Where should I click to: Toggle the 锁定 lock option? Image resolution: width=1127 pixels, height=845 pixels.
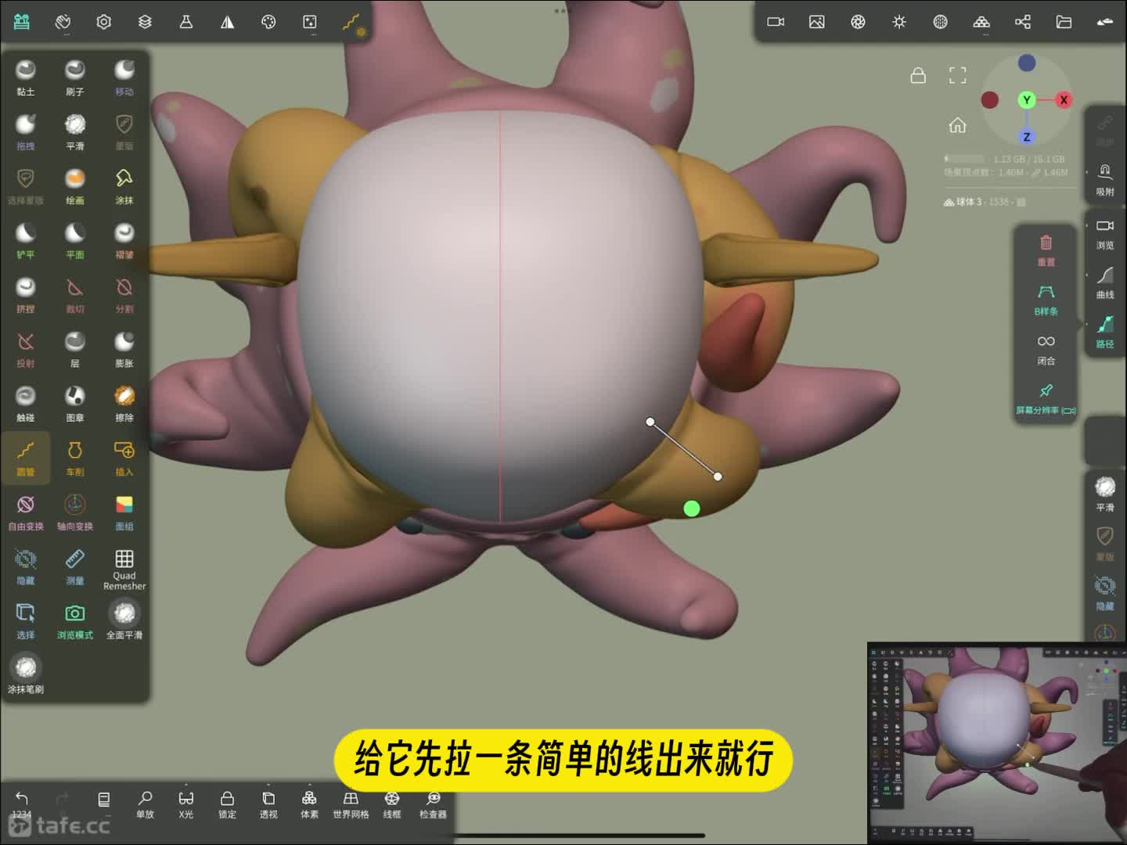pos(227,804)
